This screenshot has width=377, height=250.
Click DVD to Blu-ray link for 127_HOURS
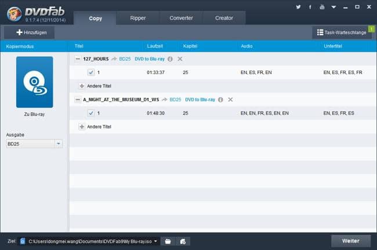pos(150,59)
